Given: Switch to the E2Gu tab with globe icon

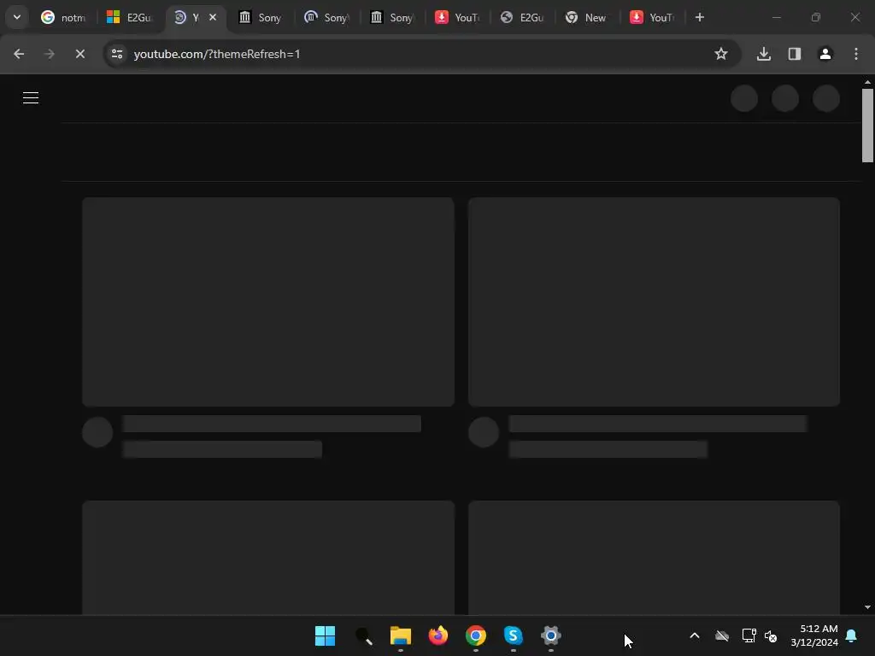Looking at the screenshot, I should tap(522, 17).
